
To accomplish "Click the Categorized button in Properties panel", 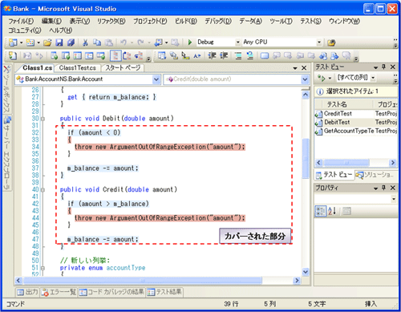I will [x=320, y=211].
